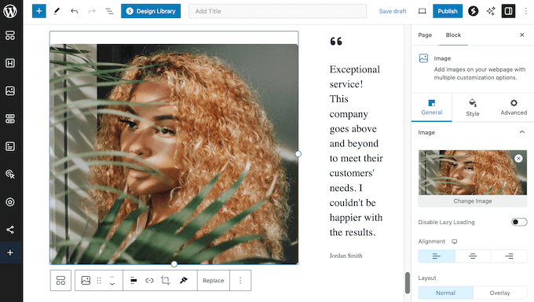Close the settings sidebar
534x302 pixels.
tap(521, 35)
